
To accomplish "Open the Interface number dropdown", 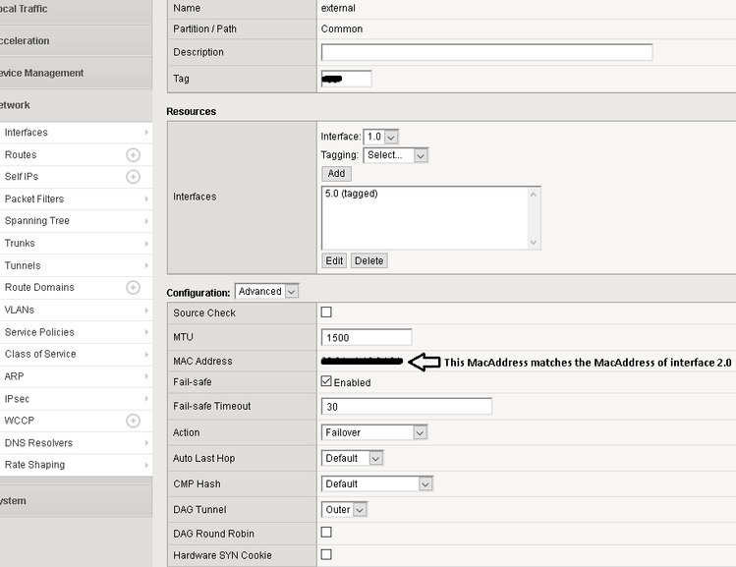I will click(x=380, y=137).
